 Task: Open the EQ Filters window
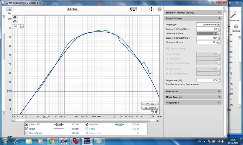tap(73, 9)
